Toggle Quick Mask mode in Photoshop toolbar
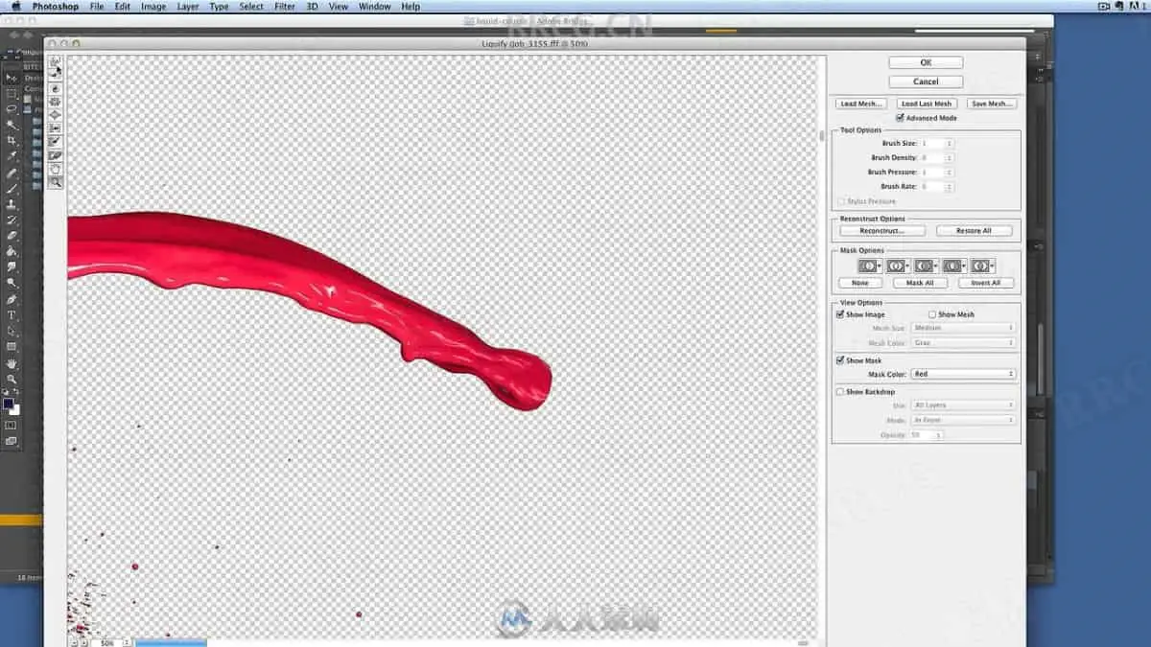This screenshot has height=647, width=1151. tap(12, 424)
